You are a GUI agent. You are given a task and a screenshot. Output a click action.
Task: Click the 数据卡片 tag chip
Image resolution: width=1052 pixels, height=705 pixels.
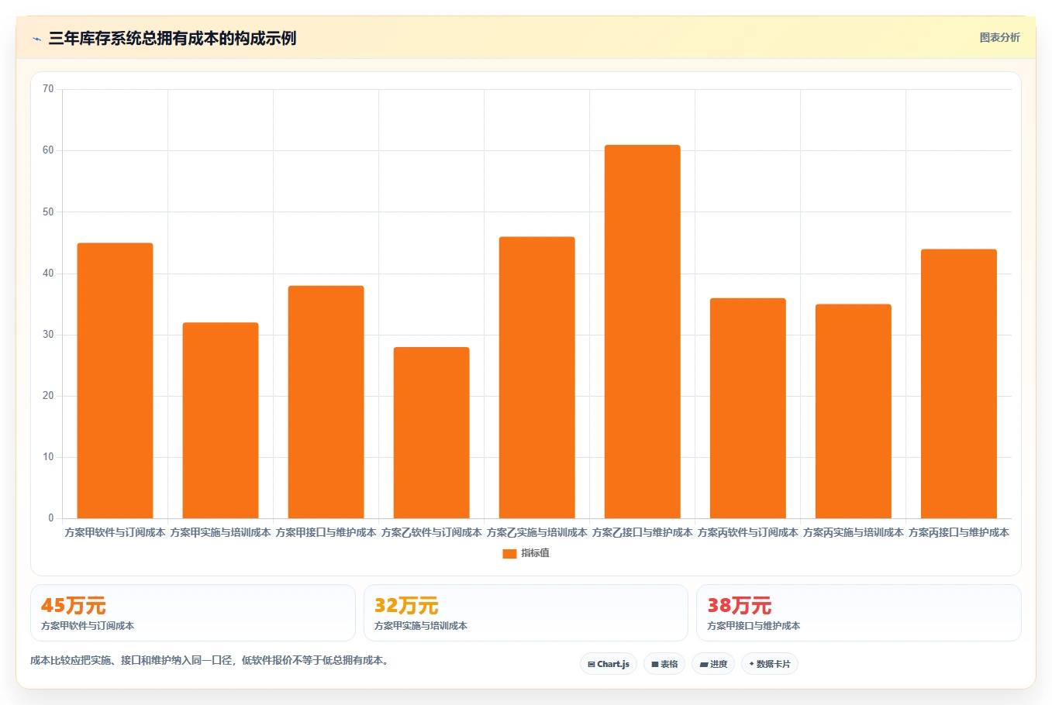click(x=770, y=664)
